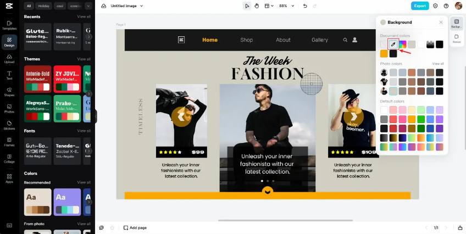
Task: Close the Background panel
Action: 441,23
